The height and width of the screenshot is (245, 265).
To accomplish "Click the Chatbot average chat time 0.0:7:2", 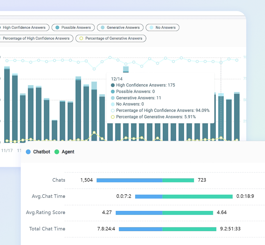I will point(124,196).
